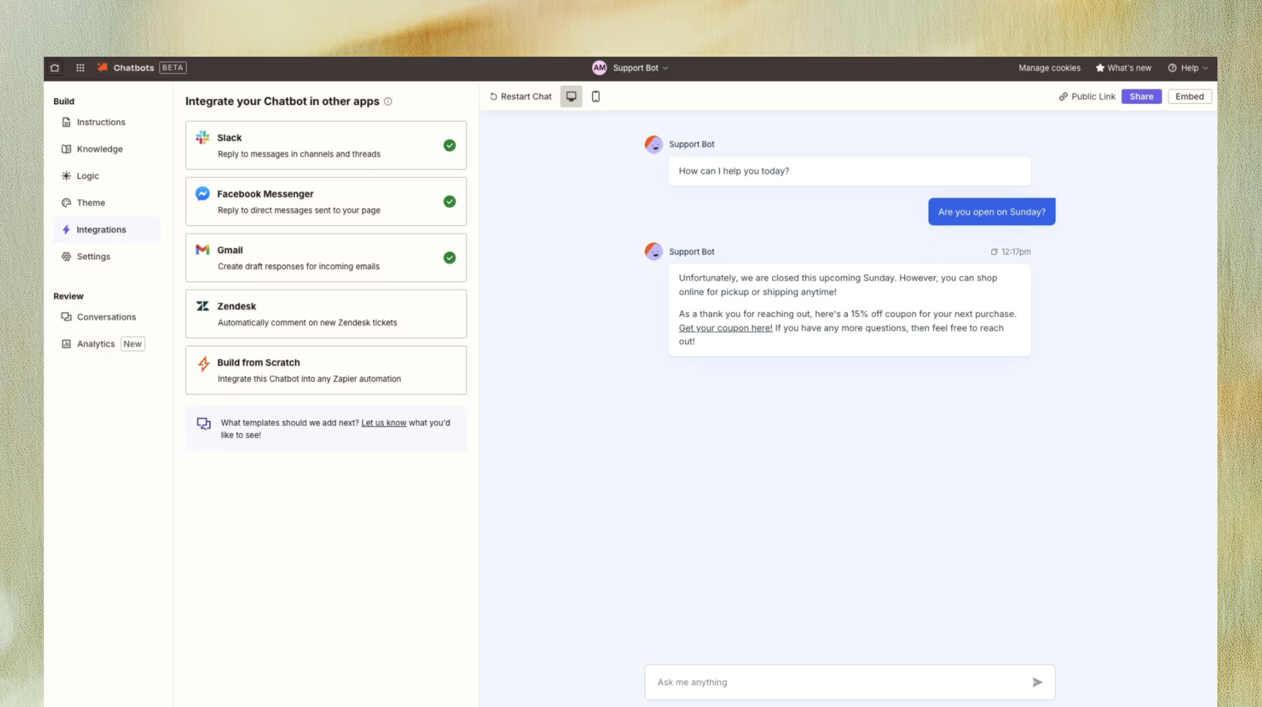
Task: Switch to mobile preview icon
Action: (595, 96)
